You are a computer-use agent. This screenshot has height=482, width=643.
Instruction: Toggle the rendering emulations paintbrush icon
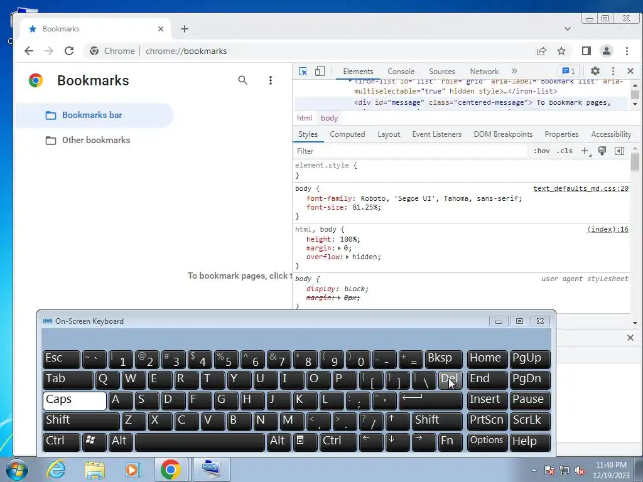click(602, 151)
